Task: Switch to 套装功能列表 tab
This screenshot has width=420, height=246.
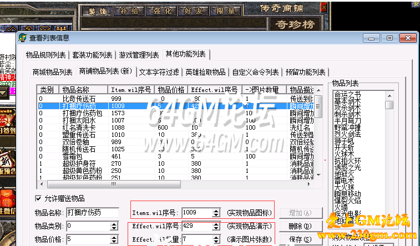Action: point(92,55)
